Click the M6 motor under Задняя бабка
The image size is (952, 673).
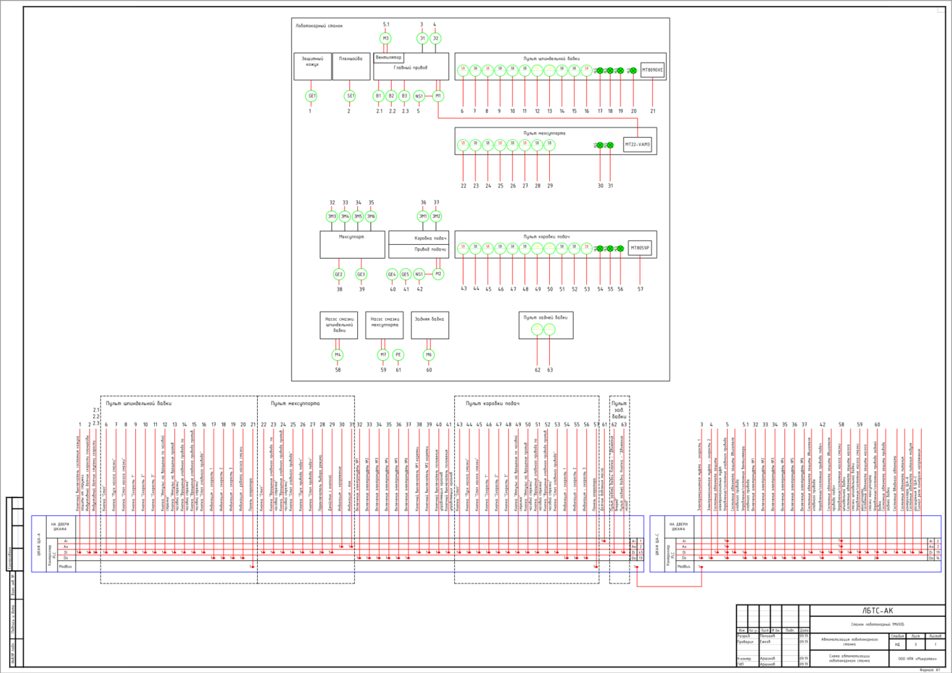point(429,355)
